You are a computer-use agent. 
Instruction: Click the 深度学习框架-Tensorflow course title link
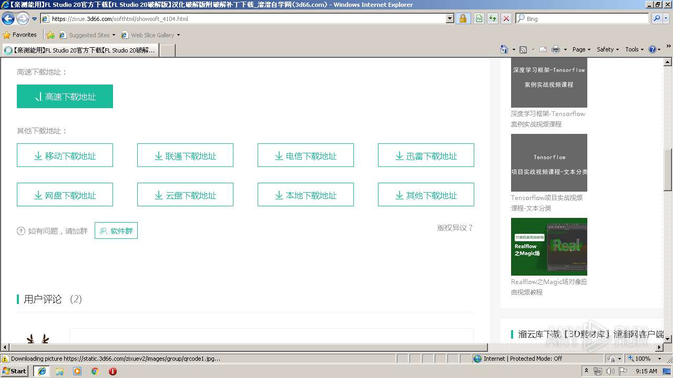pyautogui.click(x=548, y=119)
